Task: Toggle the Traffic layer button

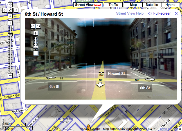Action: (113, 5)
